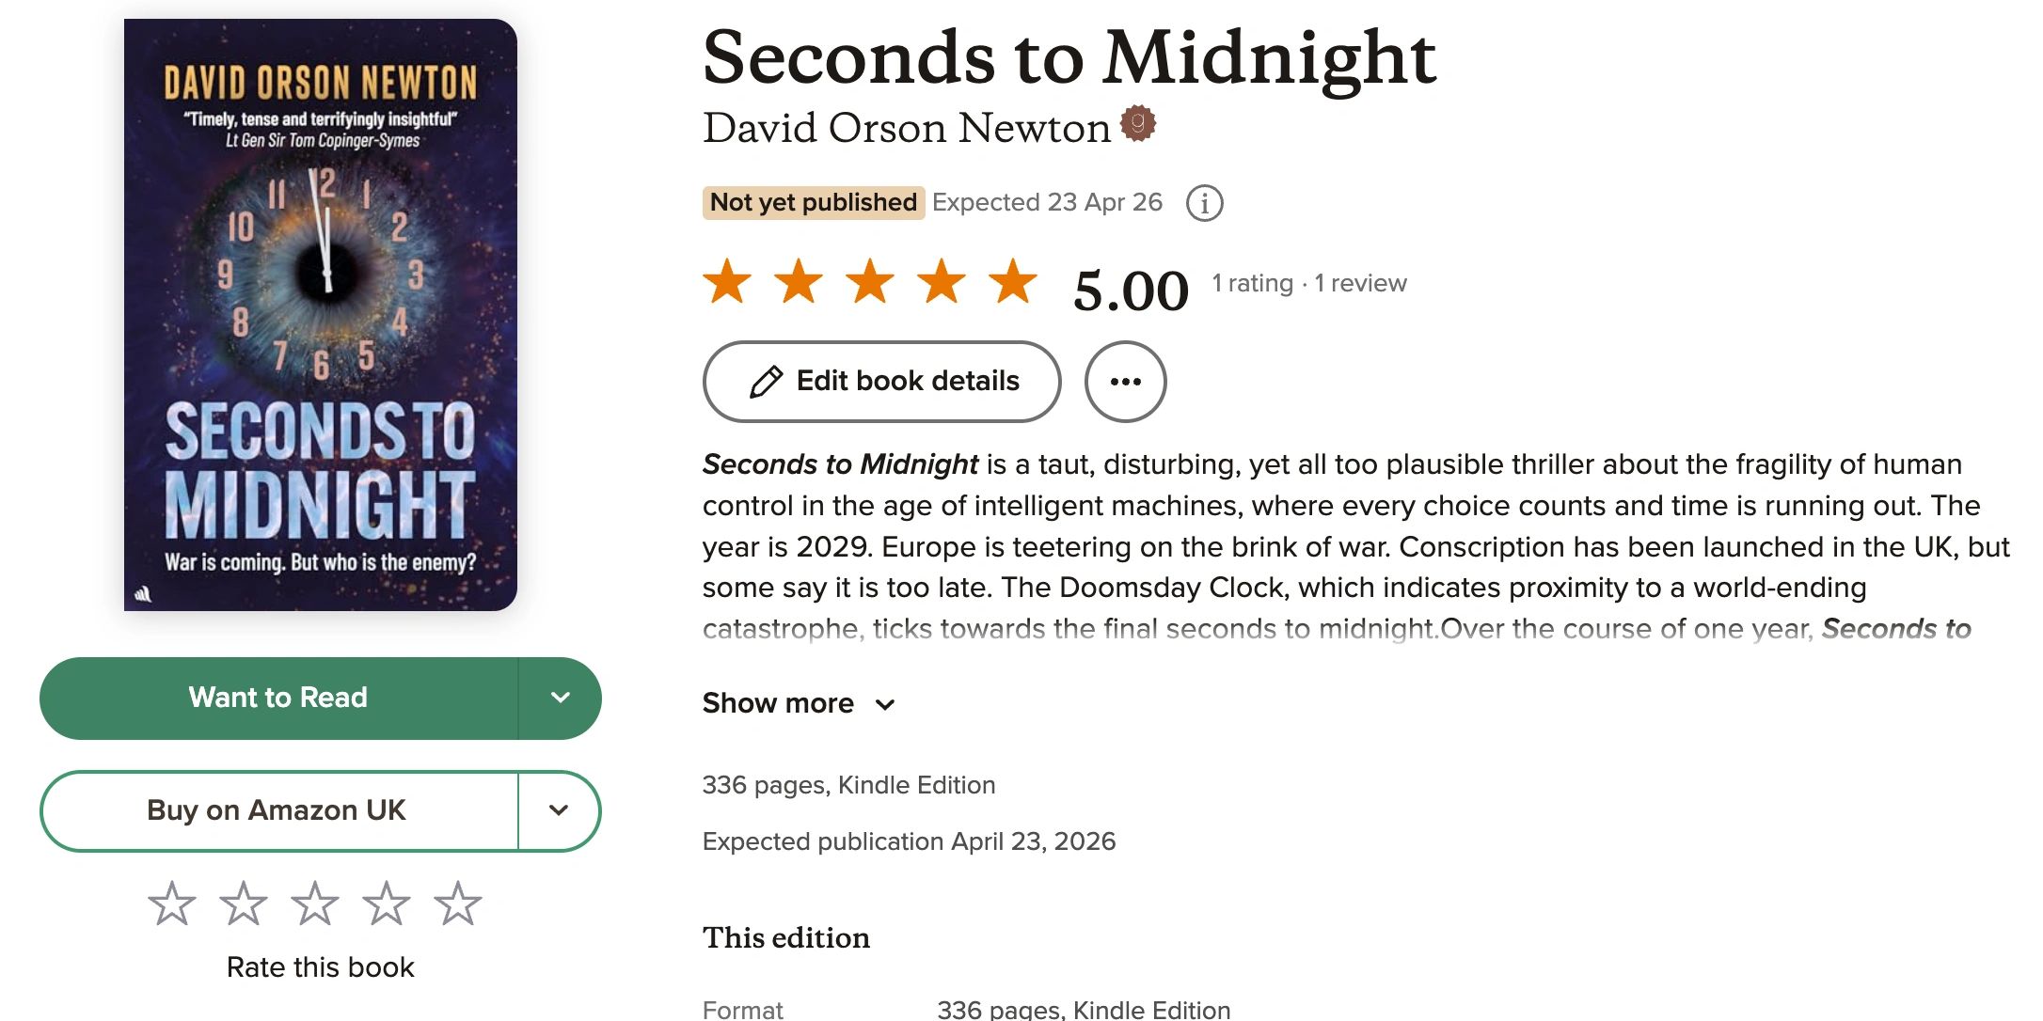Click the publication info icon
The image size is (2043, 1021).
(x=1204, y=203)
